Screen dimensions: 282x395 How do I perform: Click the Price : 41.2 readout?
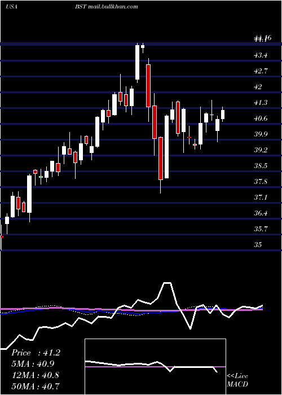[x=36, y=353]
